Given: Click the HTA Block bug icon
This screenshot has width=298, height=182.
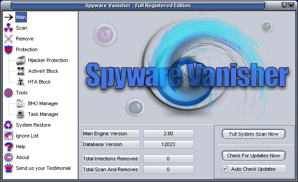Looking at the screenshot, I should [21, 82].
